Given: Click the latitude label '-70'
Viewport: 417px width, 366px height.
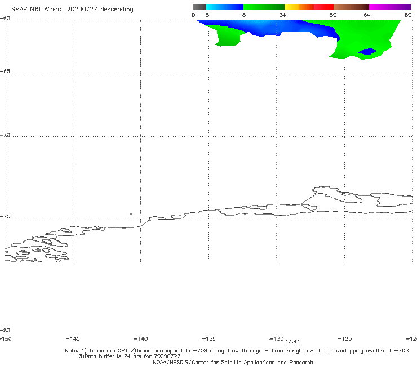Looking at the screenshot, I should pos(5,135).
